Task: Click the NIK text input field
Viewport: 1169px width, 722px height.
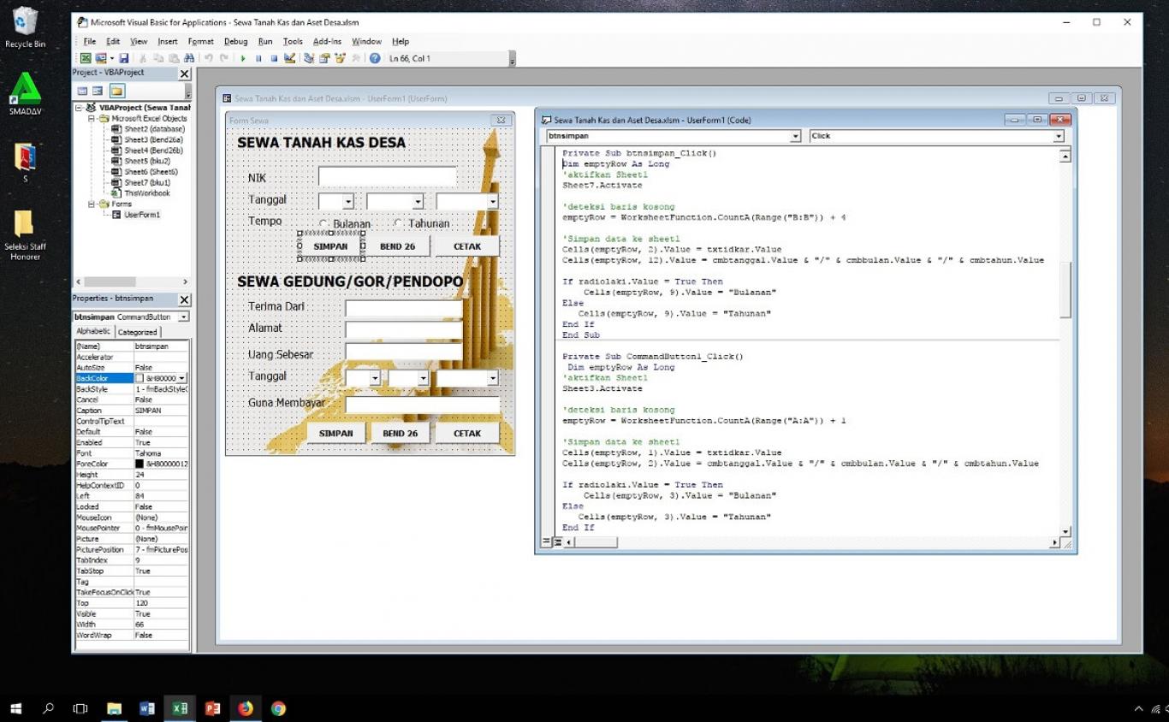Action: click(x=387, y=177)
